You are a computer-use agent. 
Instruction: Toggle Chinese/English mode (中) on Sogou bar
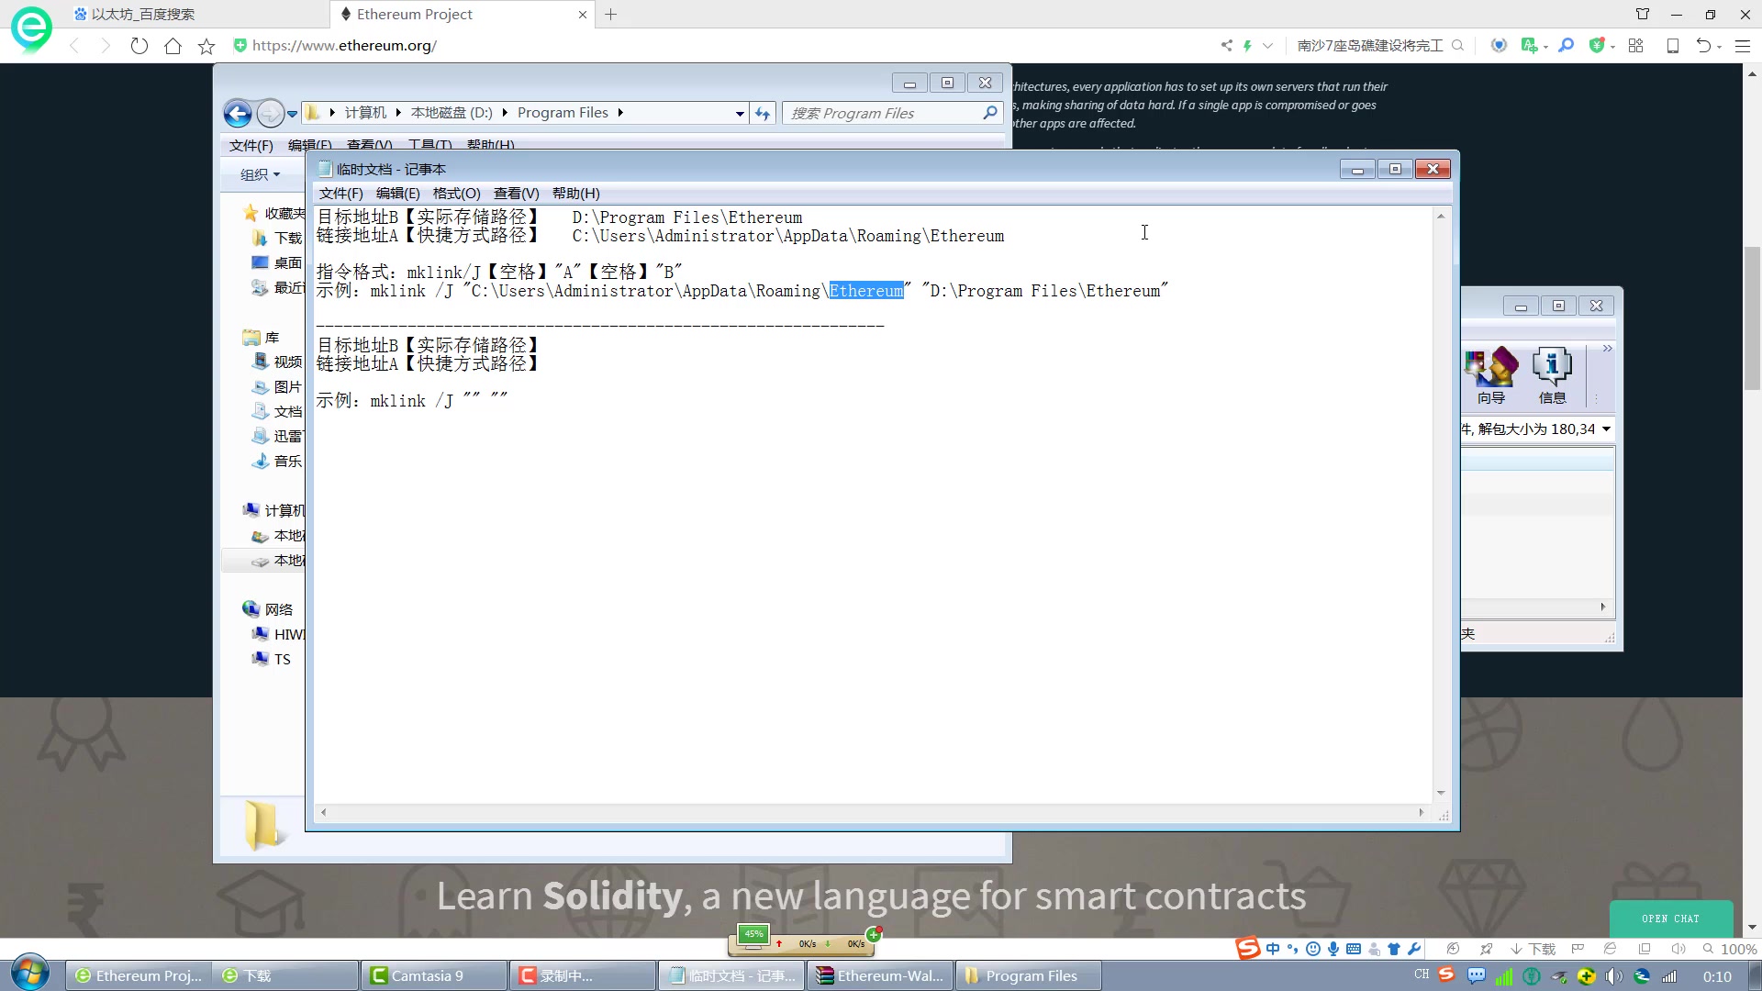tap(1273, 949)
